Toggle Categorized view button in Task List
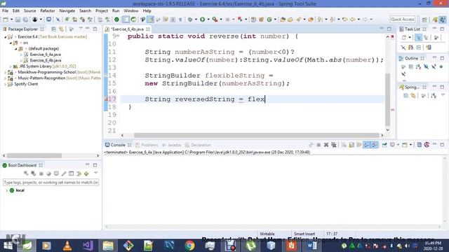Image resolution: width=449 pixels, height=252 pixels. [x=418, y=37]
